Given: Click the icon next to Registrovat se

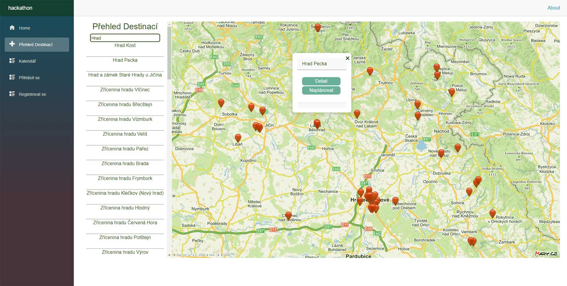Looking at the screenshot, I should [12, 94].
